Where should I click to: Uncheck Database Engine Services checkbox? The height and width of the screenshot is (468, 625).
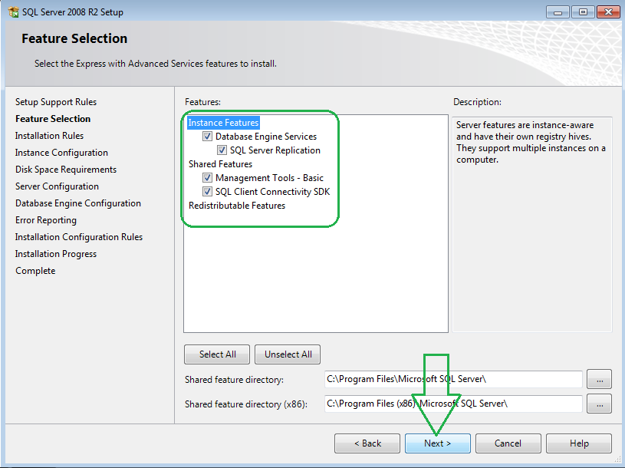click(x=207, y=137)
